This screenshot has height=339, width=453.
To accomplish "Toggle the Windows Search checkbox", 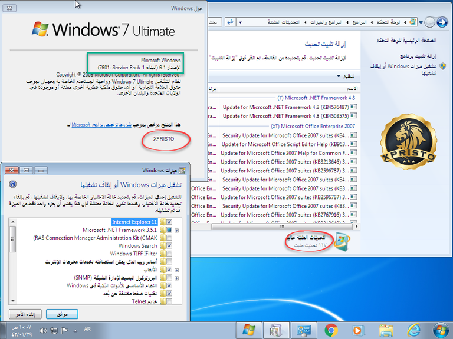I will pyautogui.click(x=169, y=246).
